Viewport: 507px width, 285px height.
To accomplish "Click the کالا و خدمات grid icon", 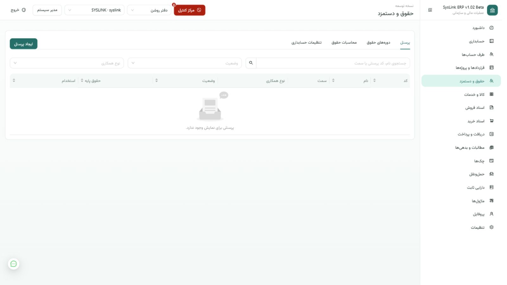I will [491, 94].
